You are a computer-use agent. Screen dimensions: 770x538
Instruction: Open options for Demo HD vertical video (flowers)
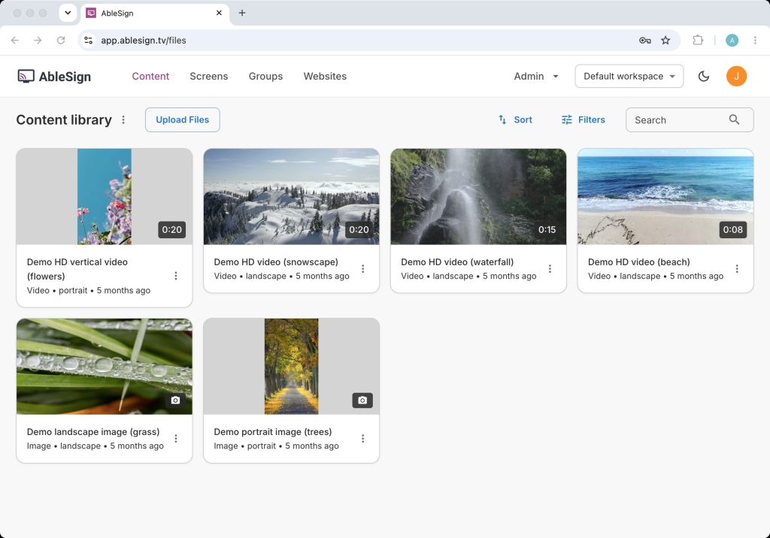click(176, 276)
